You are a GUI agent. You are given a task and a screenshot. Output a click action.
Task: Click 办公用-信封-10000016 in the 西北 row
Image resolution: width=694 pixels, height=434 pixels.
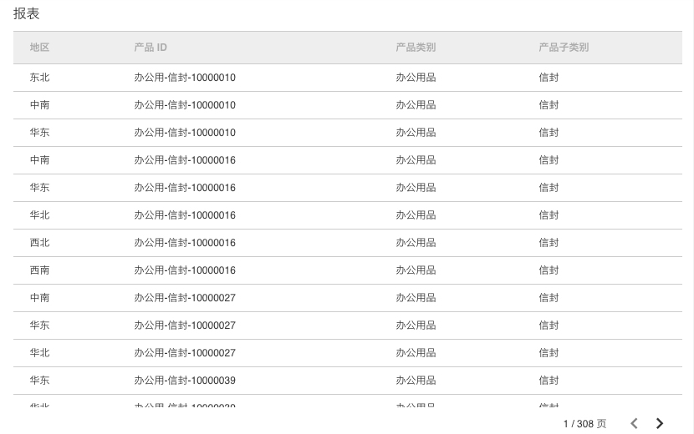(x=185, y=243)
